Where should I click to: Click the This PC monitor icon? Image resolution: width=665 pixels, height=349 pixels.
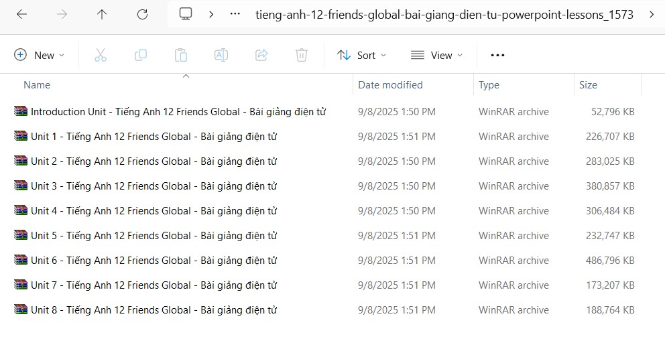(185, 14)
